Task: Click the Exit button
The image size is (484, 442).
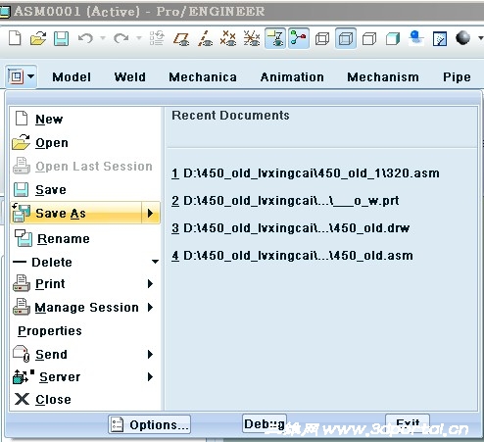Action: pos(408,422)
